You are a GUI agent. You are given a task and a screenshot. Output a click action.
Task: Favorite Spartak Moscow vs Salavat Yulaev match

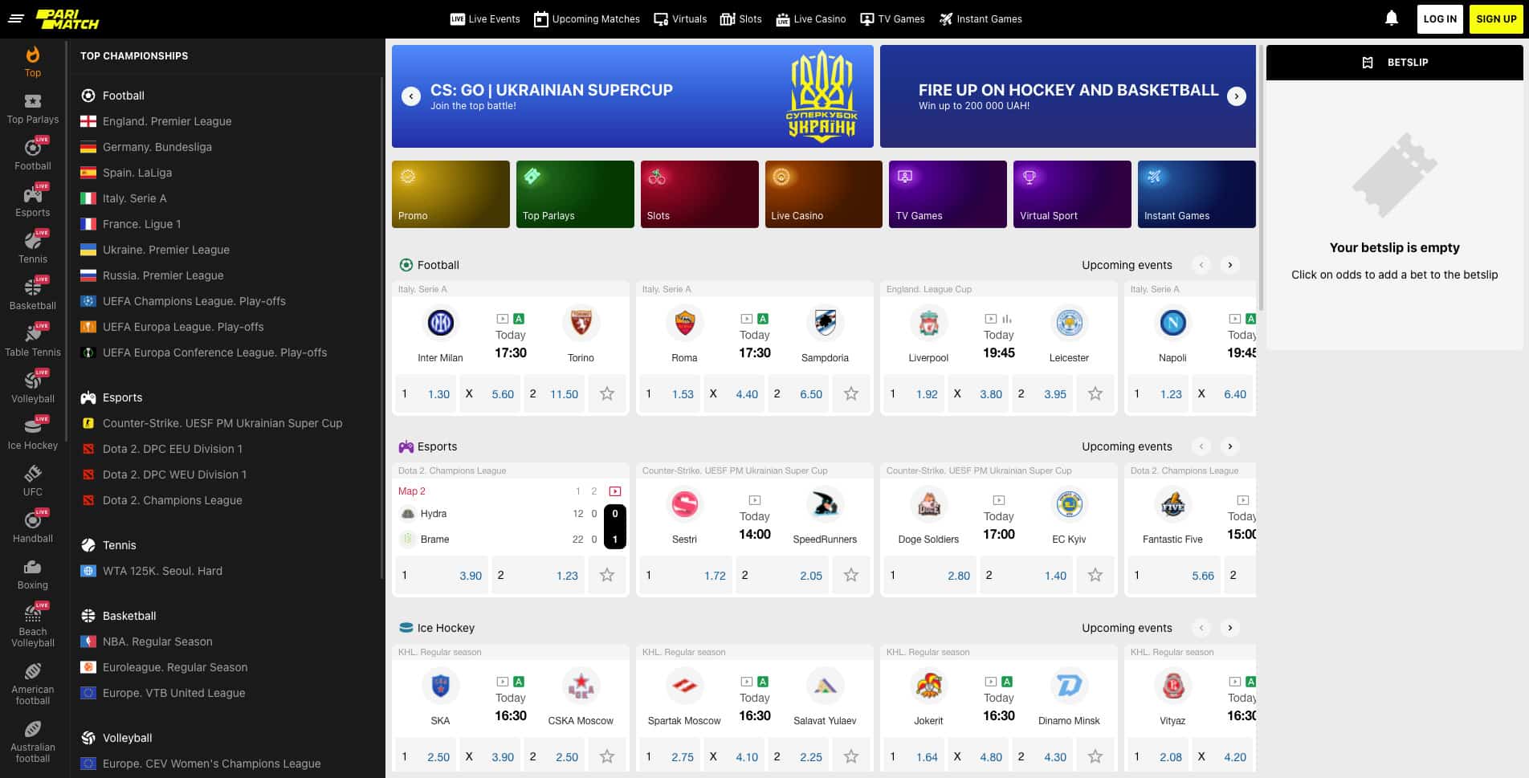click(851, 757)
